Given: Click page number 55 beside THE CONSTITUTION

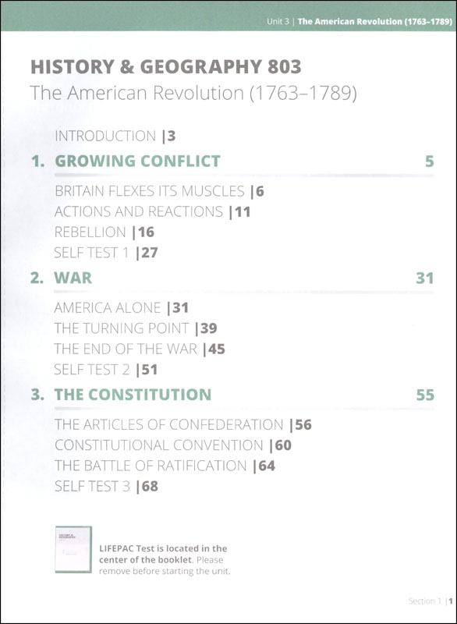Looking at the screenshot, I should [x=425, y=395].
